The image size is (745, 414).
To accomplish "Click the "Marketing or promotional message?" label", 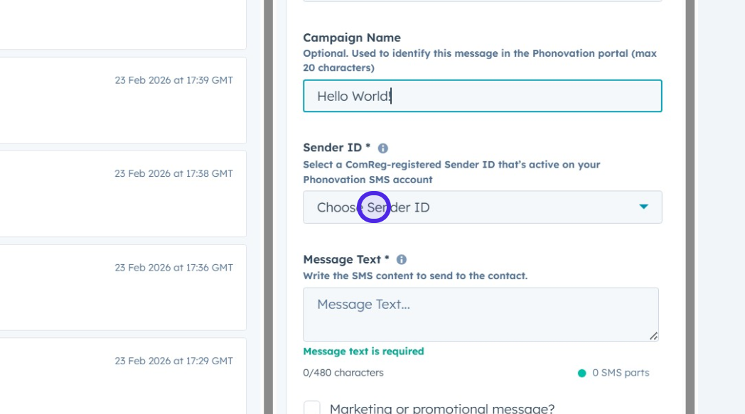I will click(x=441, y=408).
